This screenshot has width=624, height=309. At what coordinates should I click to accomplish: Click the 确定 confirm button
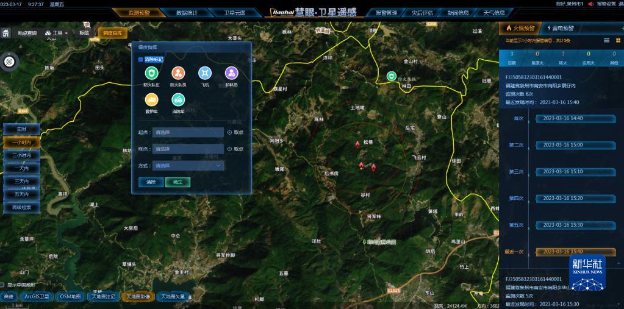coord(178,182)
